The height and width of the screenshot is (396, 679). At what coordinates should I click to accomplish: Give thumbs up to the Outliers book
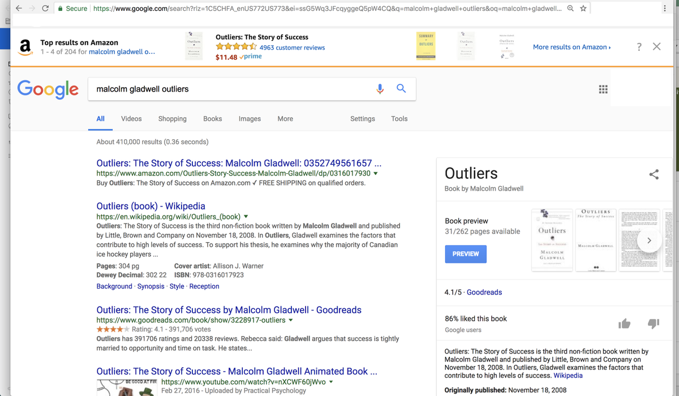pos(625,324)
